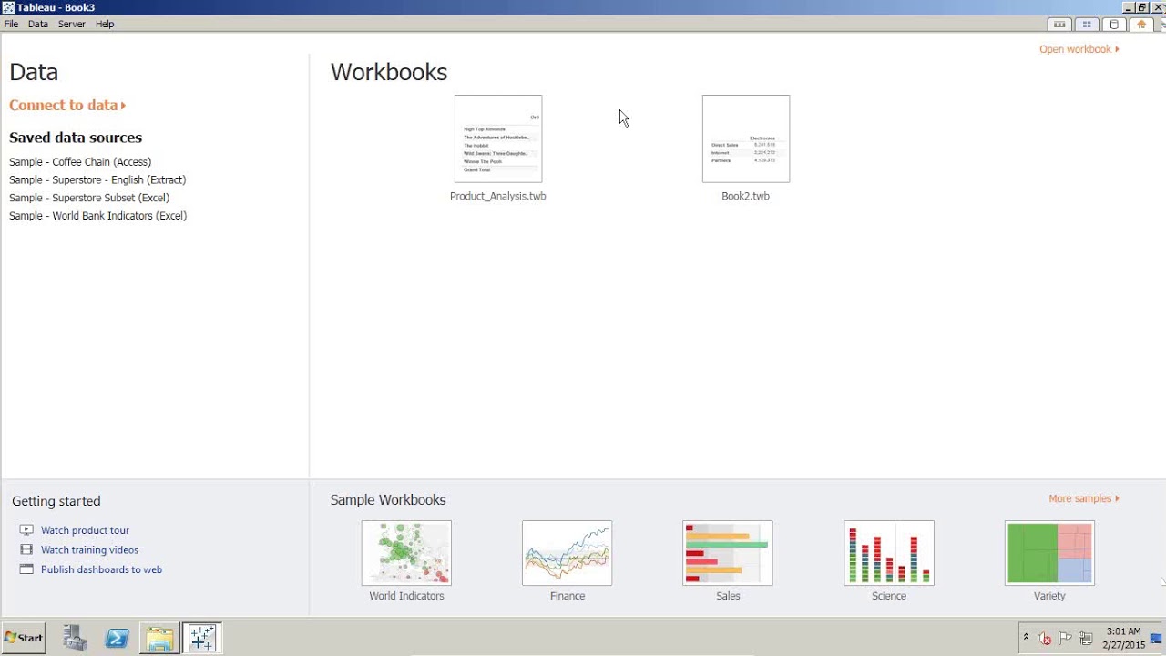Viewport: 1166px width, 656px height.
Task: Click the video icon beside Watch product tour
Action: pyautogui.click(x=26, y=530)
